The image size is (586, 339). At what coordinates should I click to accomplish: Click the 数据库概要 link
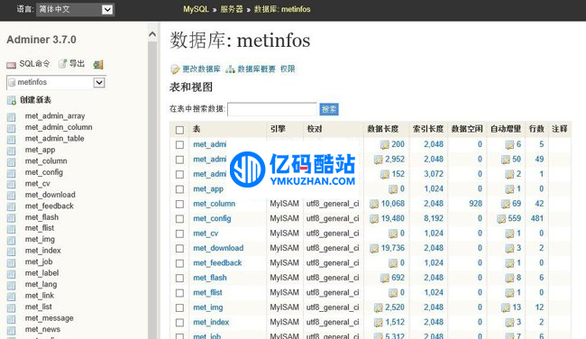tap(256, 69)
